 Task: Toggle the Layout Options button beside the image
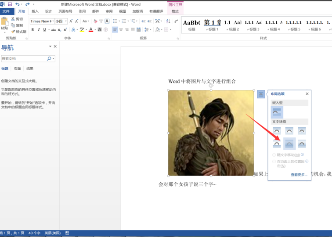tap(261, 94)
